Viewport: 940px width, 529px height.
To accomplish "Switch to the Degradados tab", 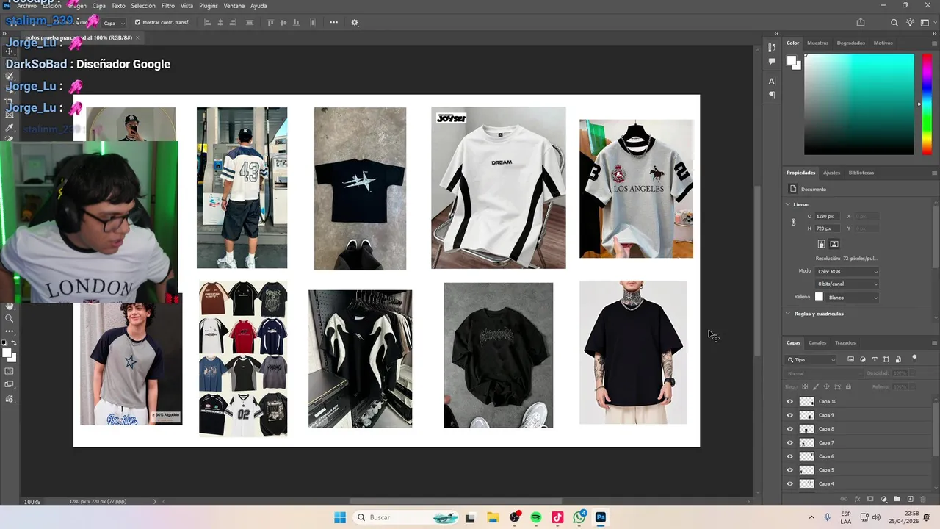I will click(x=850, y=43).
